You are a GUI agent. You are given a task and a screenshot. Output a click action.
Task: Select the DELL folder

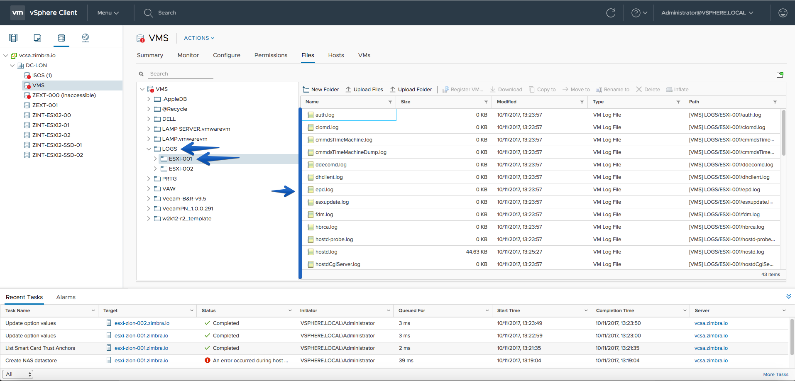169,119
